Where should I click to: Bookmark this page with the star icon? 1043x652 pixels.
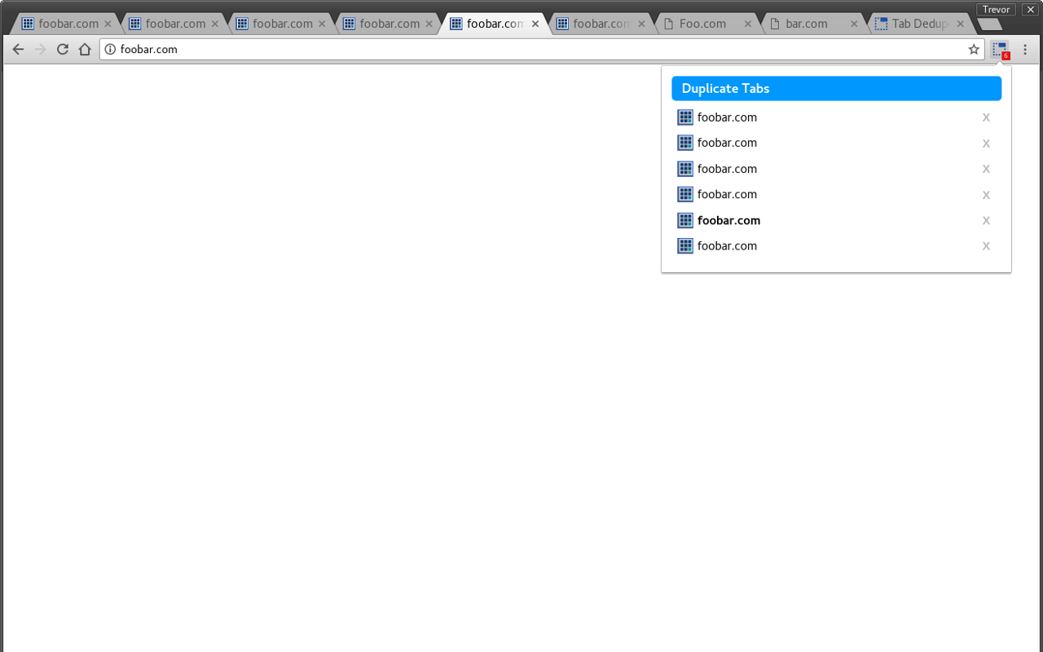974,50
